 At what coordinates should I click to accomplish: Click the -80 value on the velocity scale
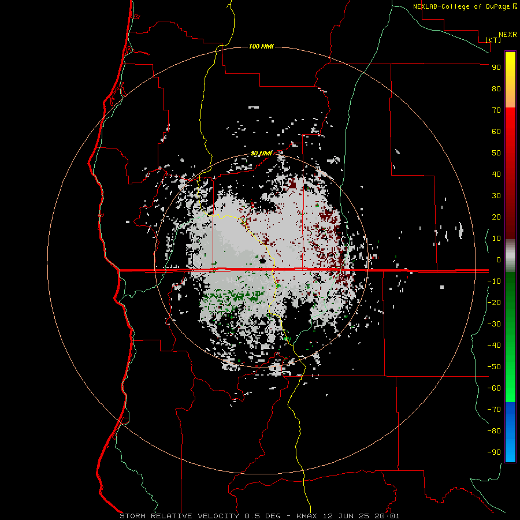click(494, 431)
